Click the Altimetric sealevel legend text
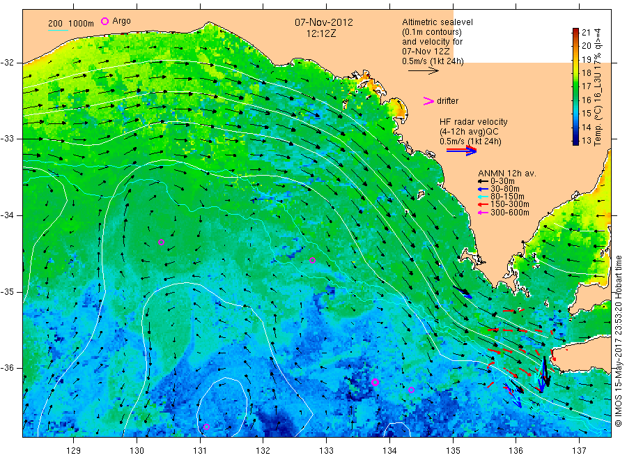This screenshot has height=460, width=627. [438, 22]
